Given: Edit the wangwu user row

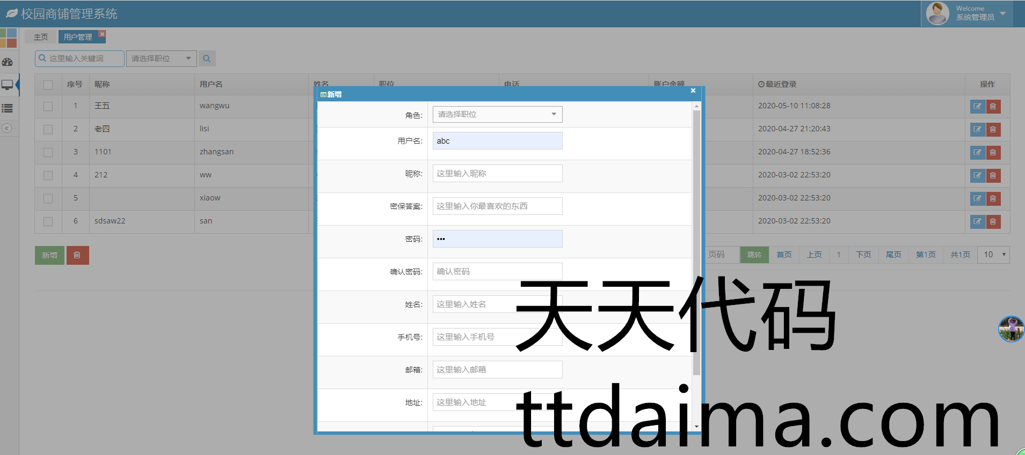Looking at the screenshot, I should 977,106.
